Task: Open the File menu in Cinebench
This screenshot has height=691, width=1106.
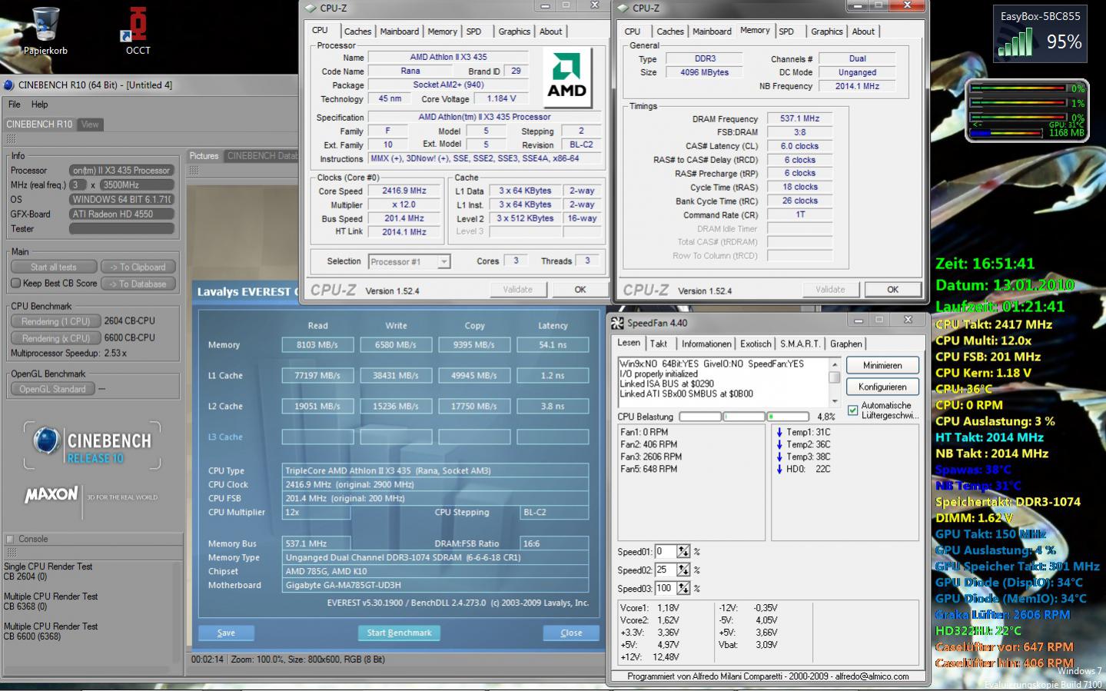Action: 15,105
